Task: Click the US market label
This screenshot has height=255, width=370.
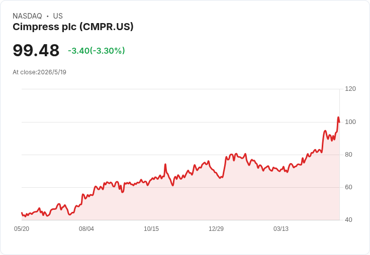Action: 58,16
